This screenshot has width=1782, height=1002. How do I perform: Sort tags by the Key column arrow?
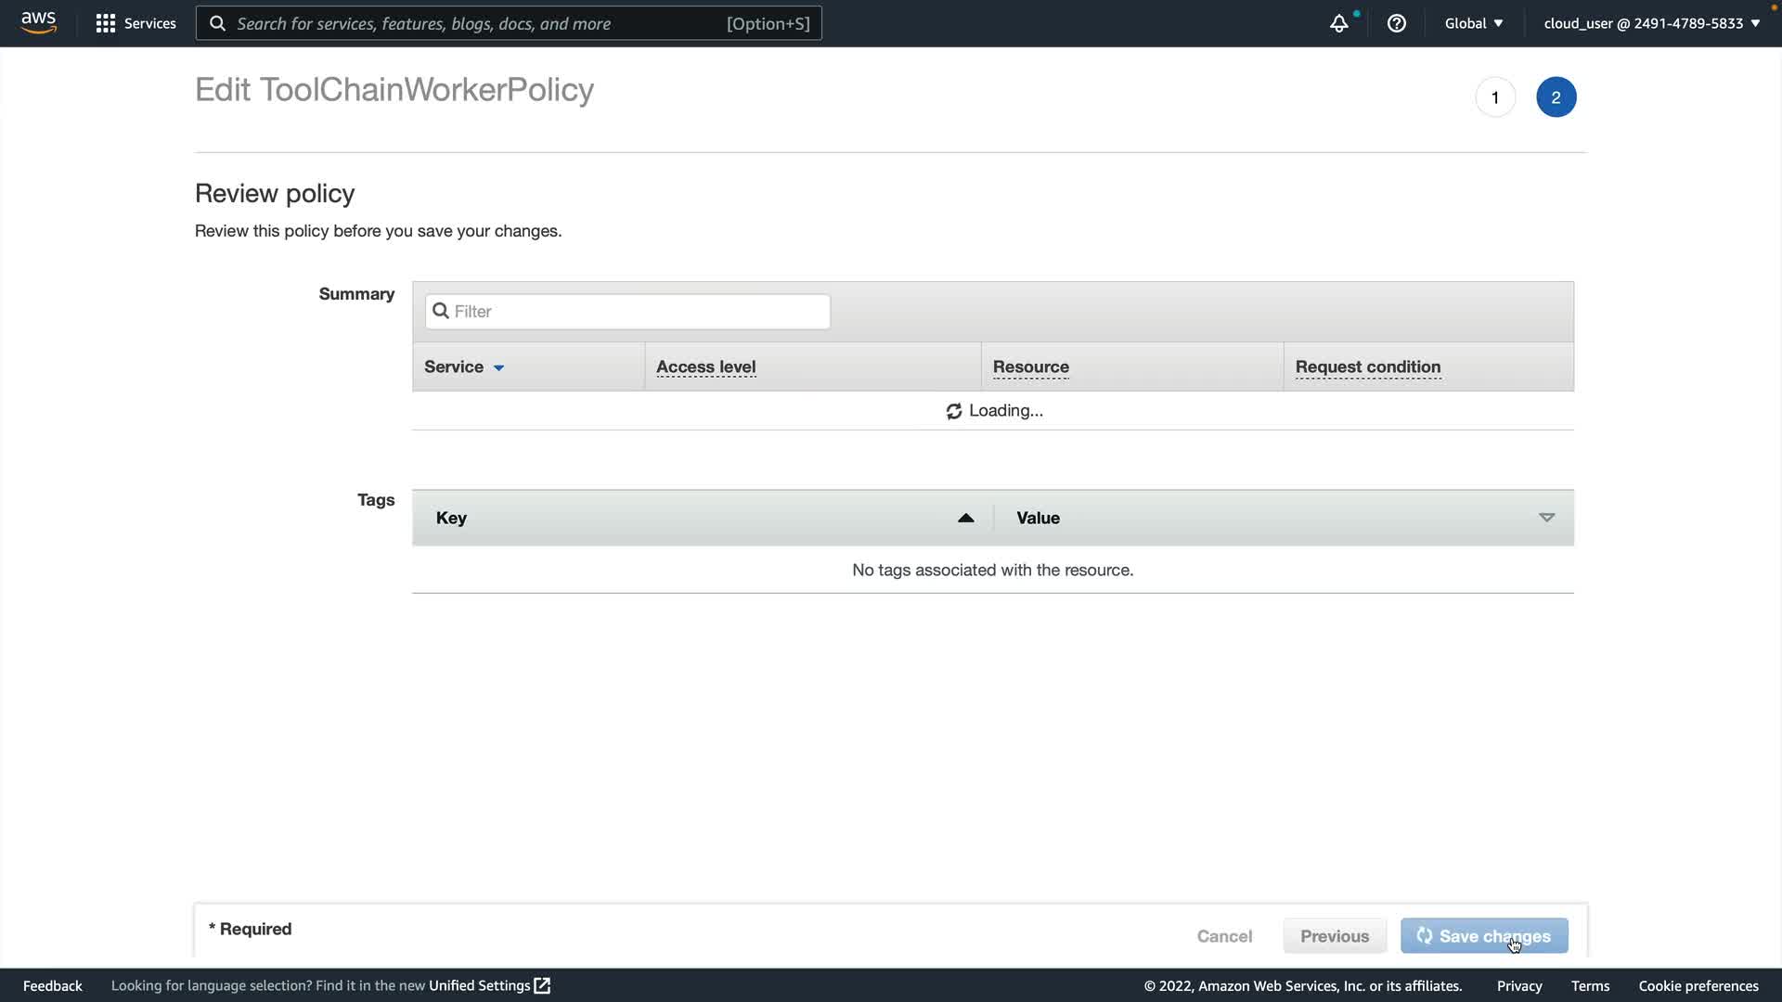coord(965,518)
